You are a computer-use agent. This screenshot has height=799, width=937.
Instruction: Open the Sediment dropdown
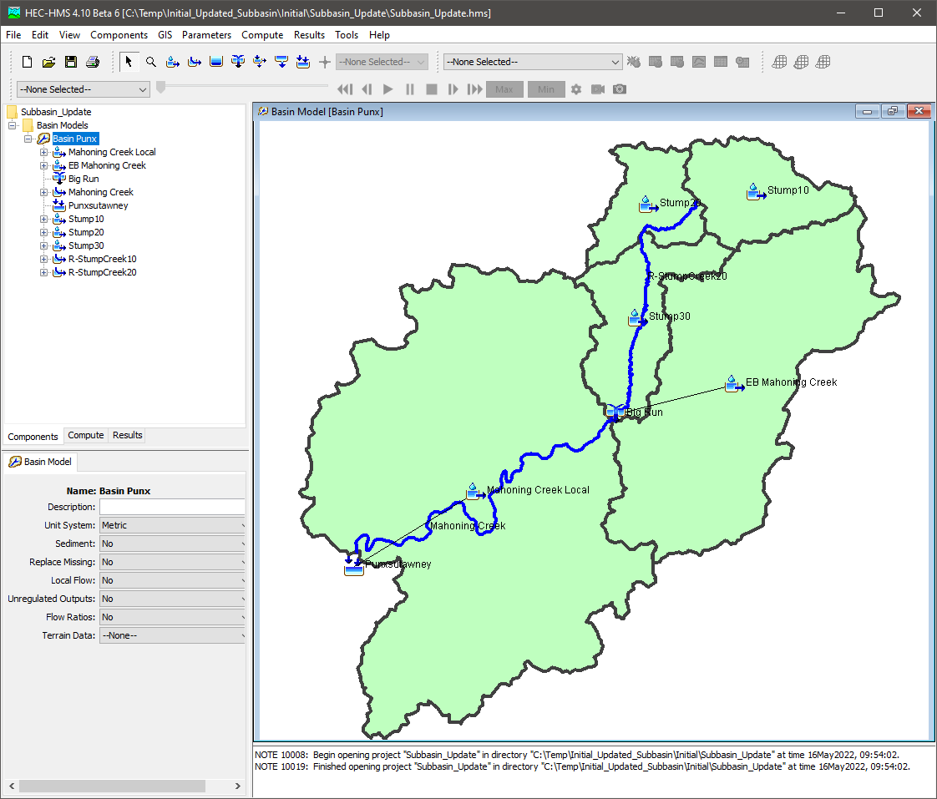172,544
